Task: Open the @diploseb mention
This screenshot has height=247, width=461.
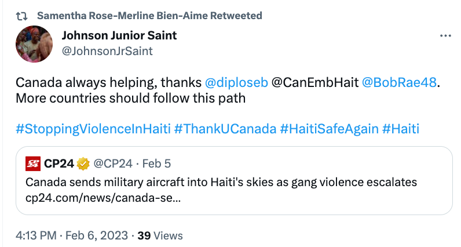Action: [x=236, y=82]
